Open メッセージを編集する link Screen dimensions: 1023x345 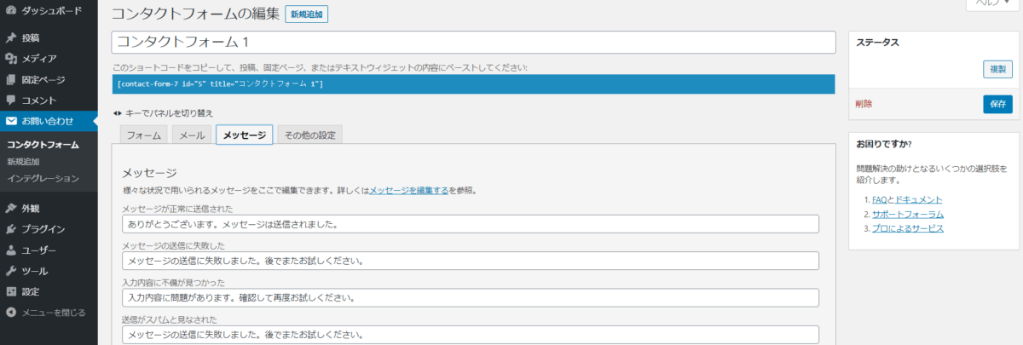(409, 190)
